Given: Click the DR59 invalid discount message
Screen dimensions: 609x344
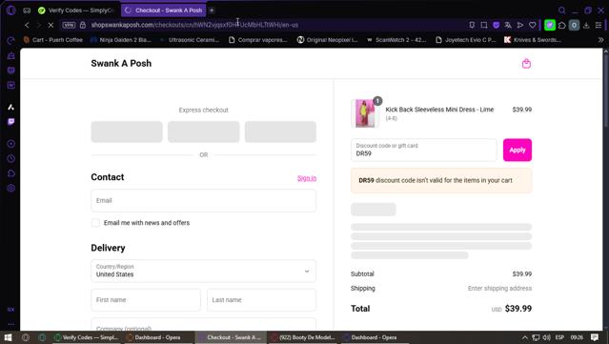Looking at the screenshot, I should pyautogui.click(x=441, y=180).
